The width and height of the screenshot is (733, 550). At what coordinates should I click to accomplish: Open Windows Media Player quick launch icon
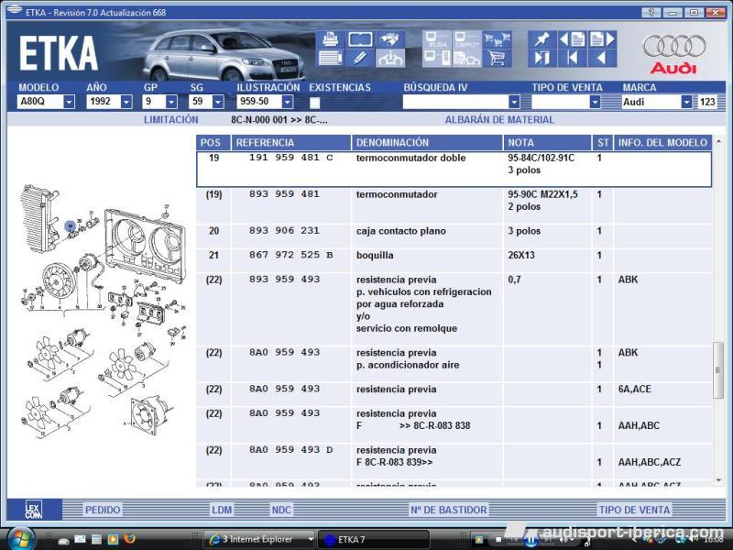(x=113, y=539)
